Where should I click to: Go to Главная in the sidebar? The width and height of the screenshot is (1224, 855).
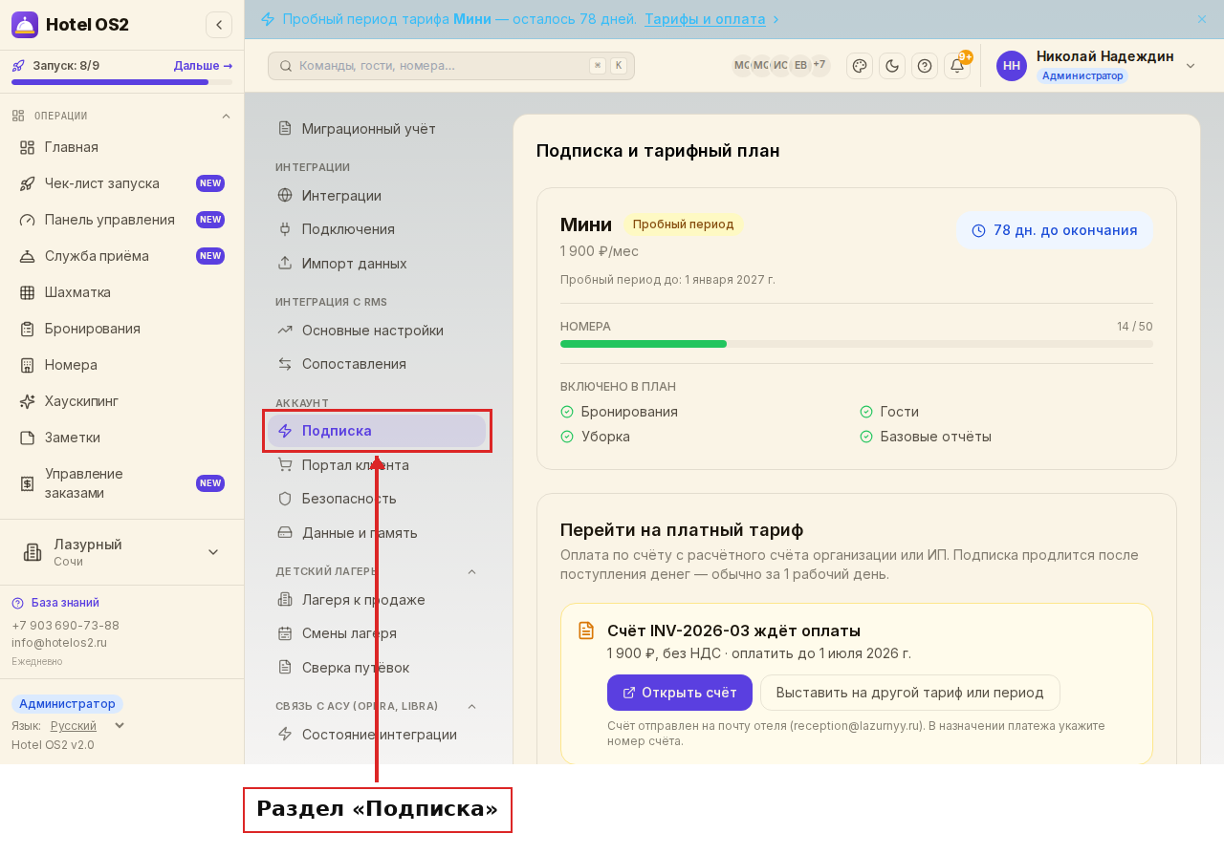pos(121,147)
